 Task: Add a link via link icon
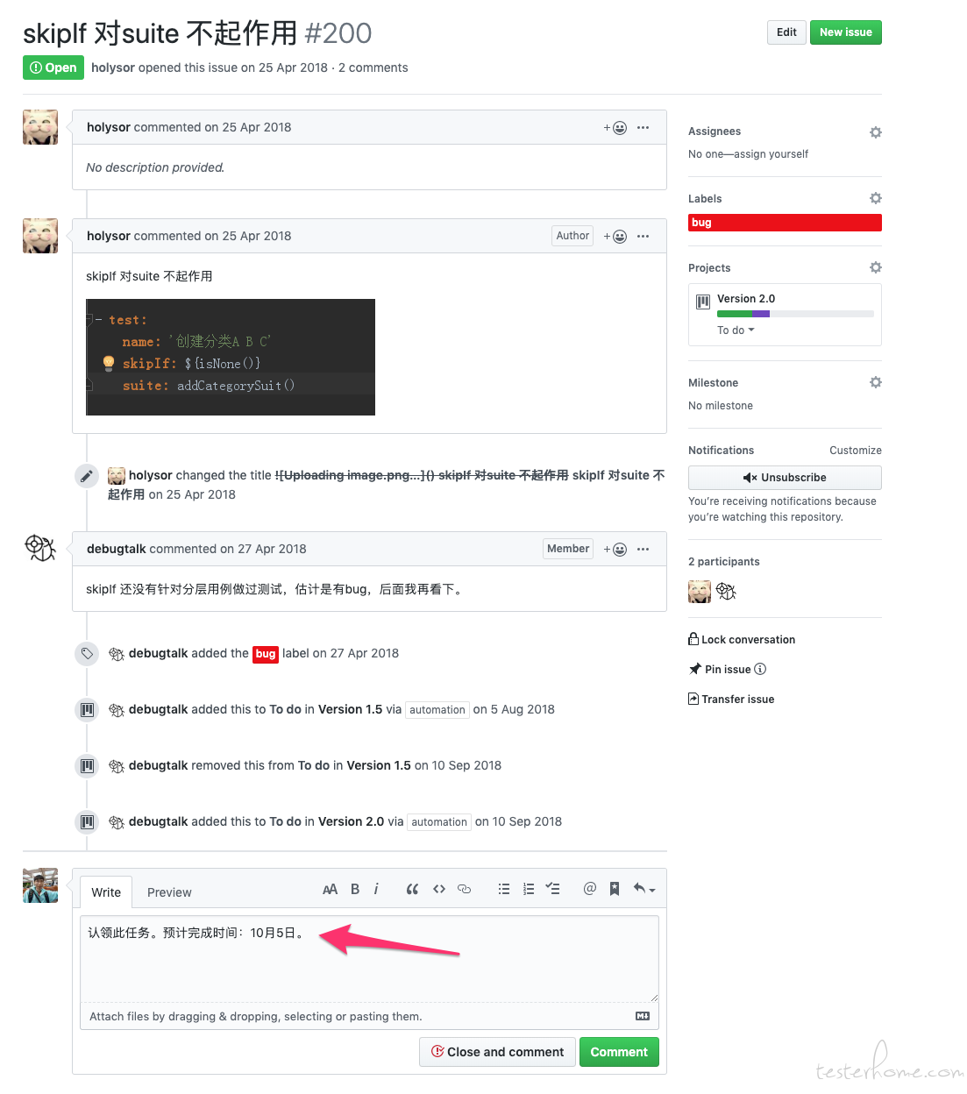click(x=465, y=889)
